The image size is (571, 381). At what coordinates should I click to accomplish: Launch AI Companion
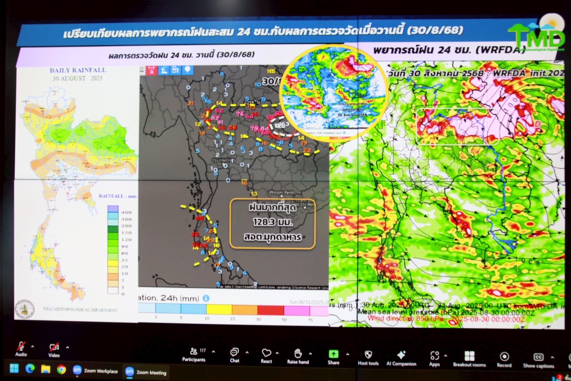401,357
